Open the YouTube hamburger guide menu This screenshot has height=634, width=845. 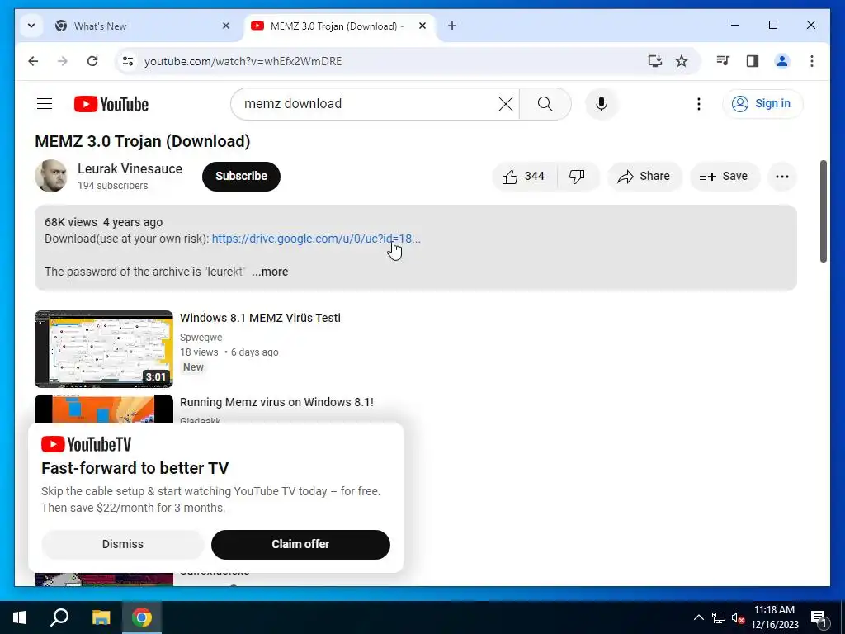(45, 103)
